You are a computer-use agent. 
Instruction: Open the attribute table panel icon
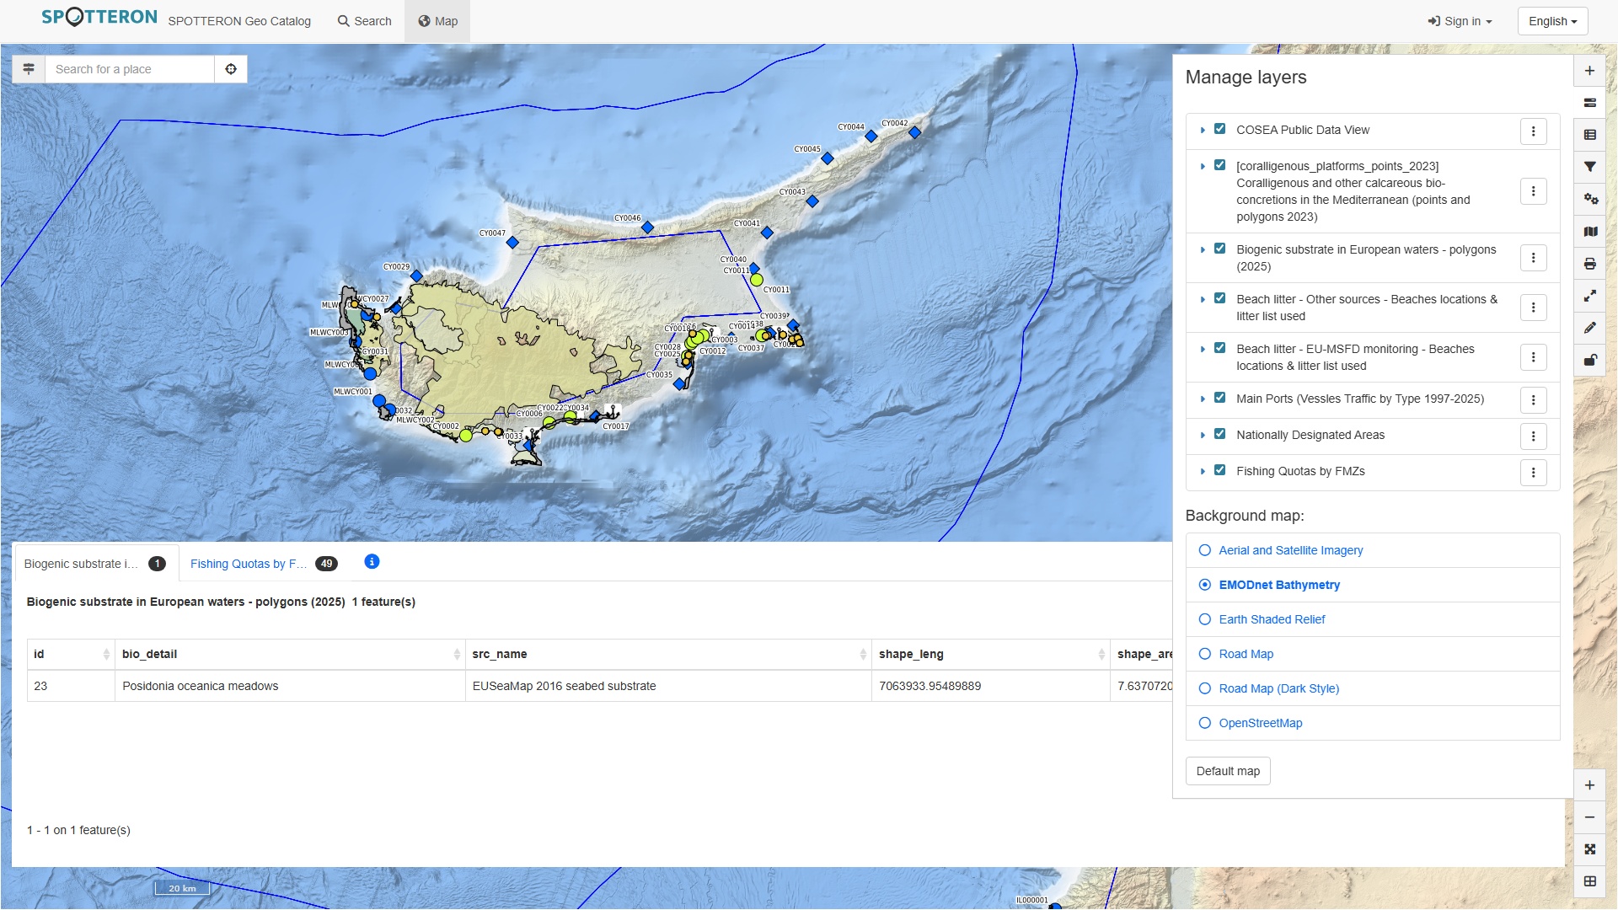point(1590,134)
